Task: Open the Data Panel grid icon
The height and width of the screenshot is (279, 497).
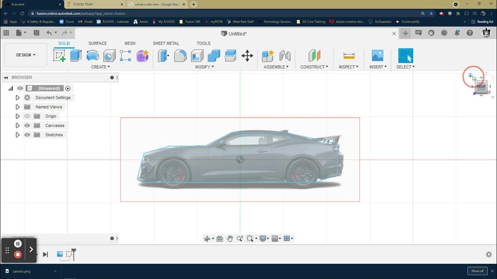Action: [6, 33]
